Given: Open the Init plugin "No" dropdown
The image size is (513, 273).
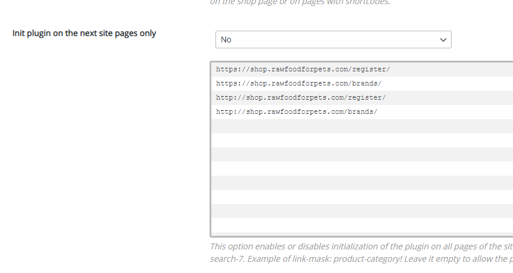Looking at the screenshot, I should (x=333, y=40).
